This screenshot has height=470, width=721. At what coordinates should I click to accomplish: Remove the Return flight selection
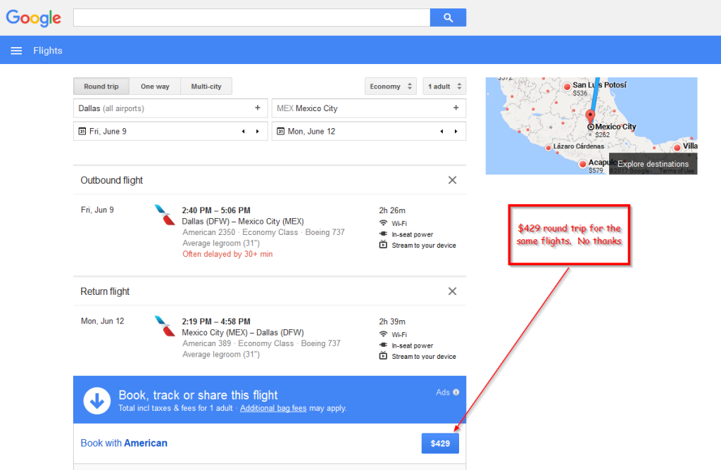coord(453,291)
